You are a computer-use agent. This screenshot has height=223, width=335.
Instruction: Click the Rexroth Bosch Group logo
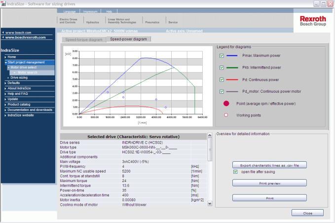pos(313,21)
